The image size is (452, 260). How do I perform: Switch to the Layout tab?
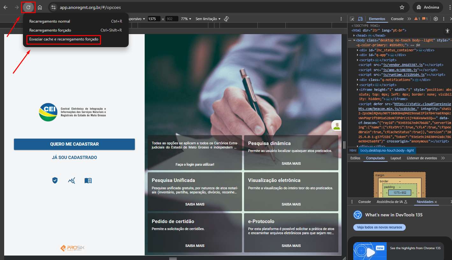click(x=396, y=158)
